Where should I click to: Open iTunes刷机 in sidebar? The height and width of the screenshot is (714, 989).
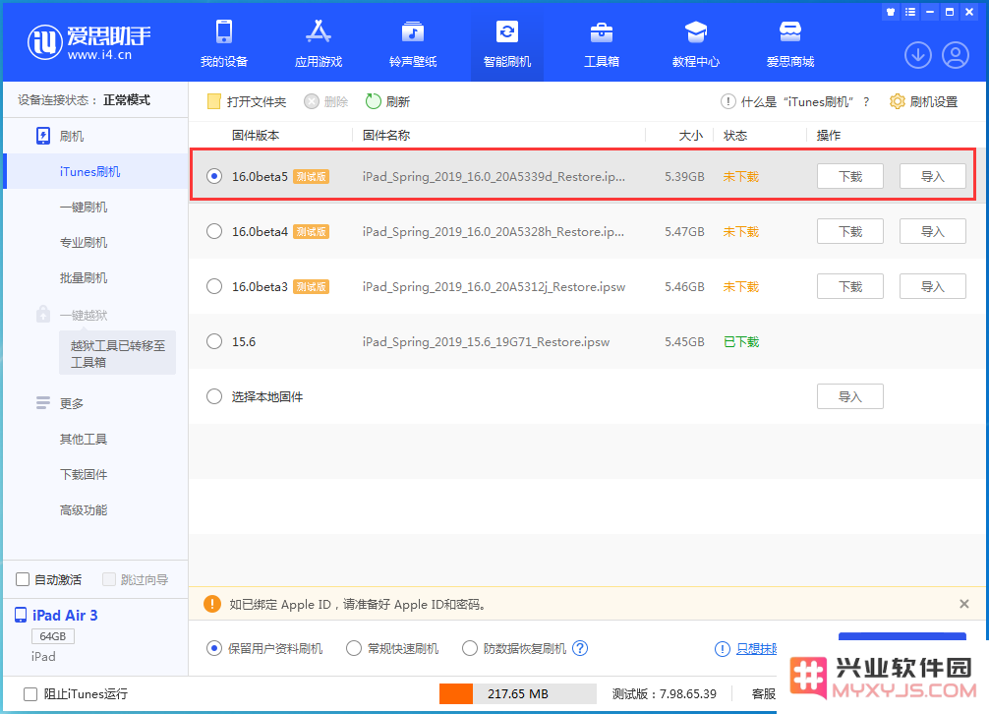(96, 171)
